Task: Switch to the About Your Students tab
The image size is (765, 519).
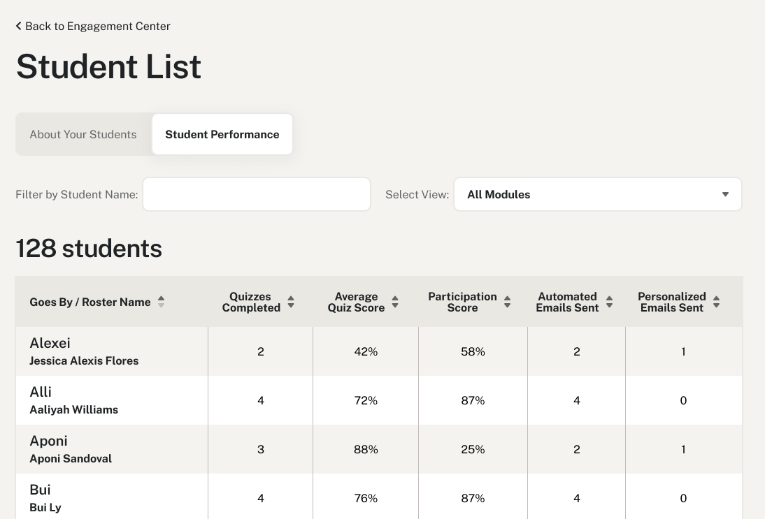Action: 83,134
